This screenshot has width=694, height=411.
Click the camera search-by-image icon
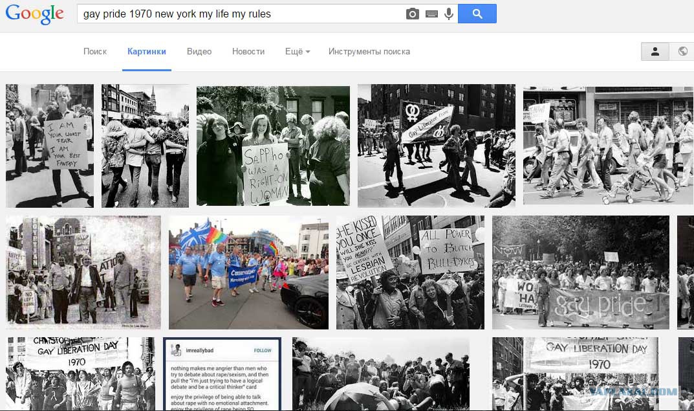[412, 14]
